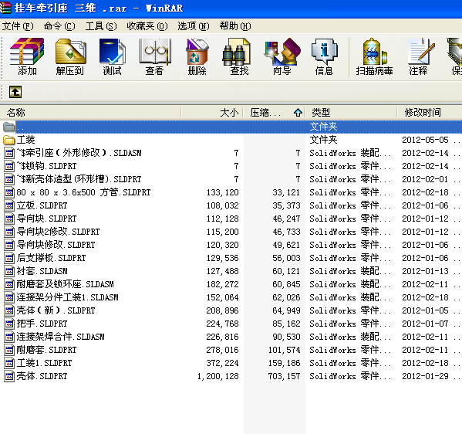Viewport: 462px width, 434px height.
Task: Click packed size value 101,574
Action: pyautogui.click(x=284, y=350)
